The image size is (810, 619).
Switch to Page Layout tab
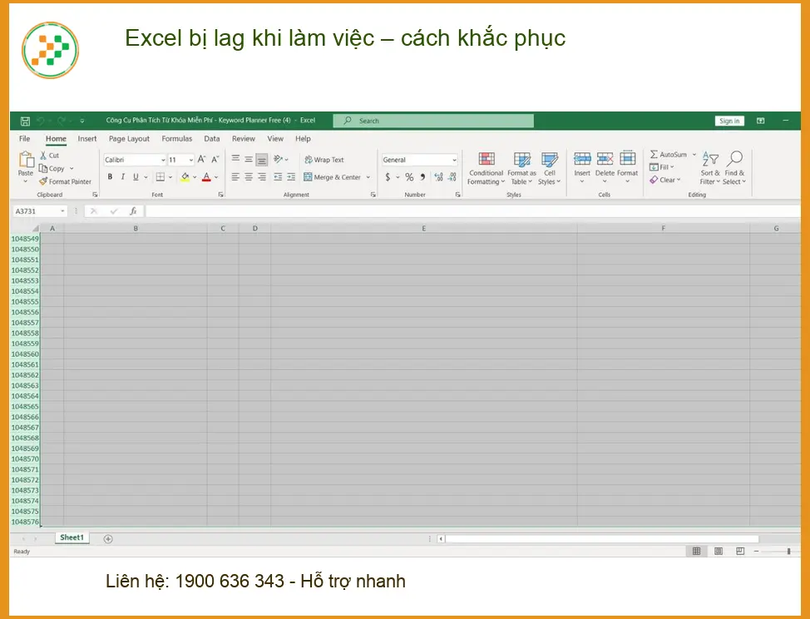[129, 138]
